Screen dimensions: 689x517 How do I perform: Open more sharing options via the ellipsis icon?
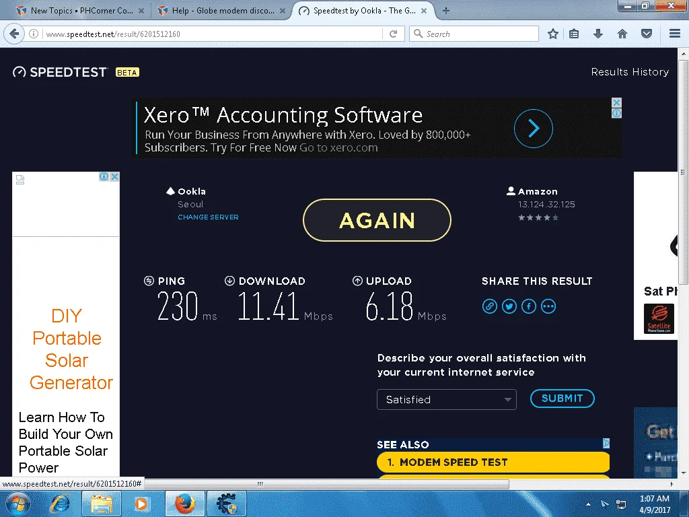pyautogui.click(x=548, y=306)
